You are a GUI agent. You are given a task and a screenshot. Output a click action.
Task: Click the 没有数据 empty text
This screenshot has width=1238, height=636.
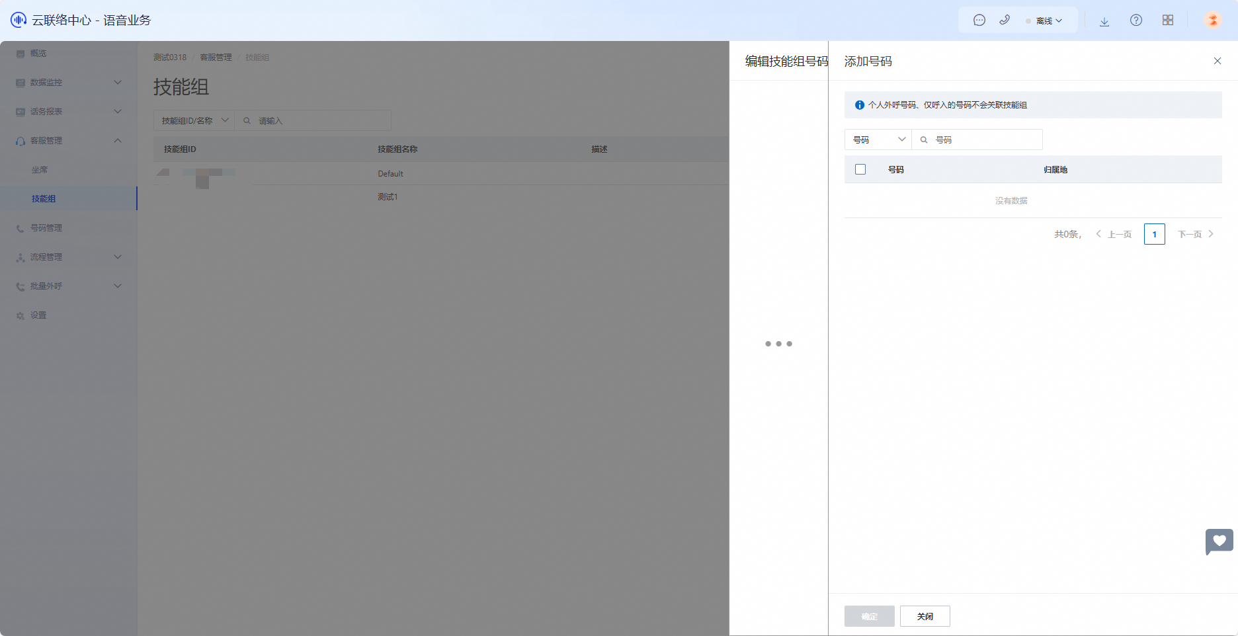pyautogui.click(x=1011, y=201)
